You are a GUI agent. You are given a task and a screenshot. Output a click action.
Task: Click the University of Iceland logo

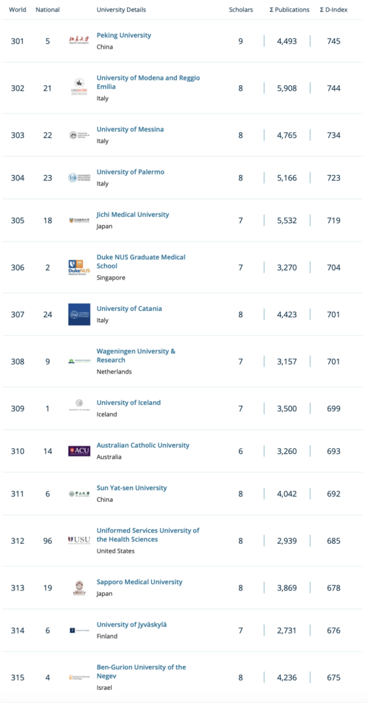tap(79, 404)
